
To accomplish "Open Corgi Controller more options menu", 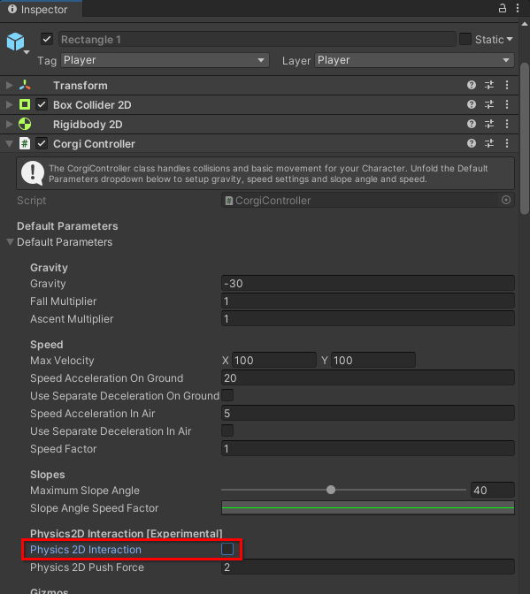I will point(507,143).
